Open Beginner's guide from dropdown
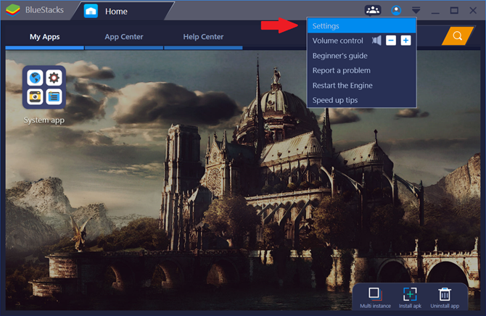This screenshot has width=486, height=316. coord(361,56)
